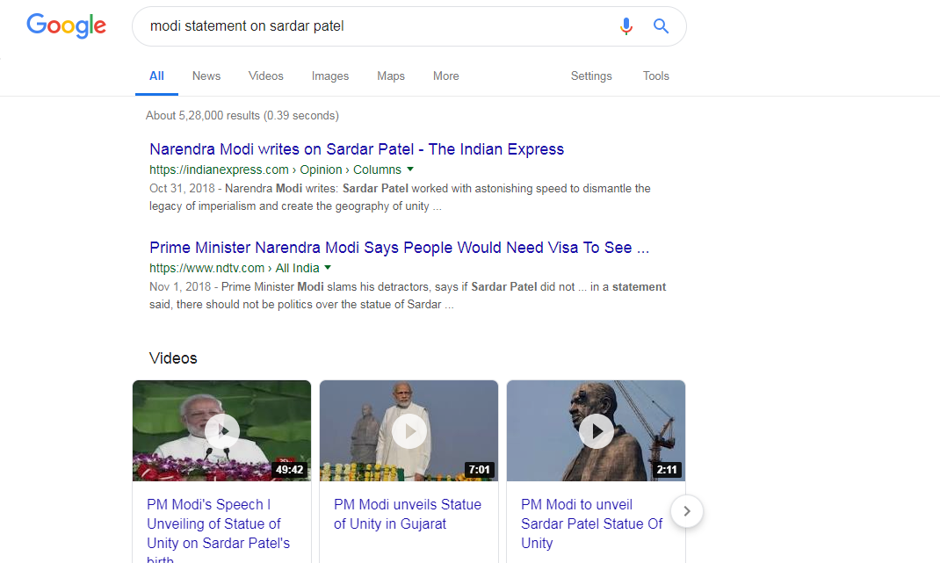Click the 49:42 duration badge
This screenshot has width=940, height=563.
(290, 470)
